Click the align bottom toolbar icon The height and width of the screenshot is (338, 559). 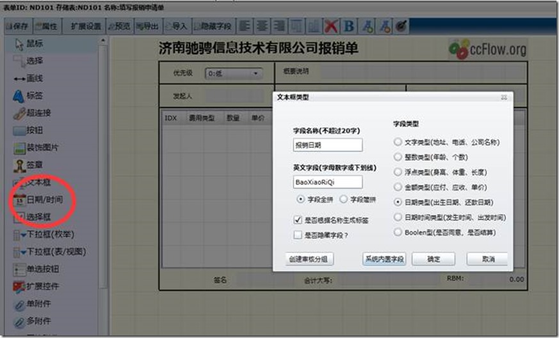point(314,26)
